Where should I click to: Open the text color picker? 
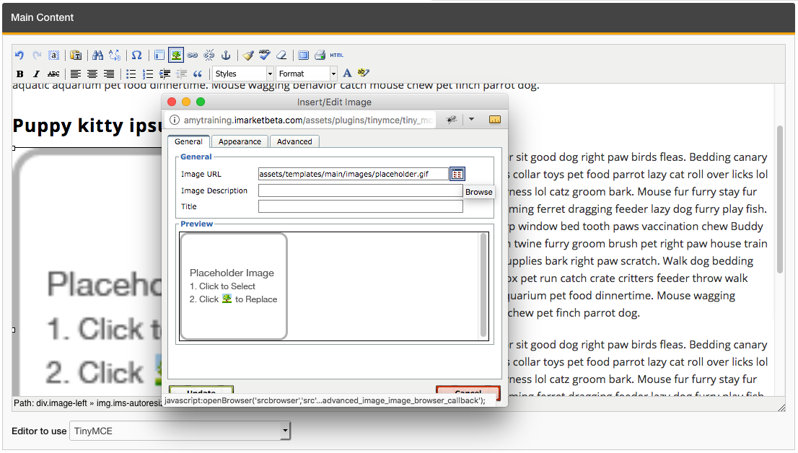[x=347, y=74]
